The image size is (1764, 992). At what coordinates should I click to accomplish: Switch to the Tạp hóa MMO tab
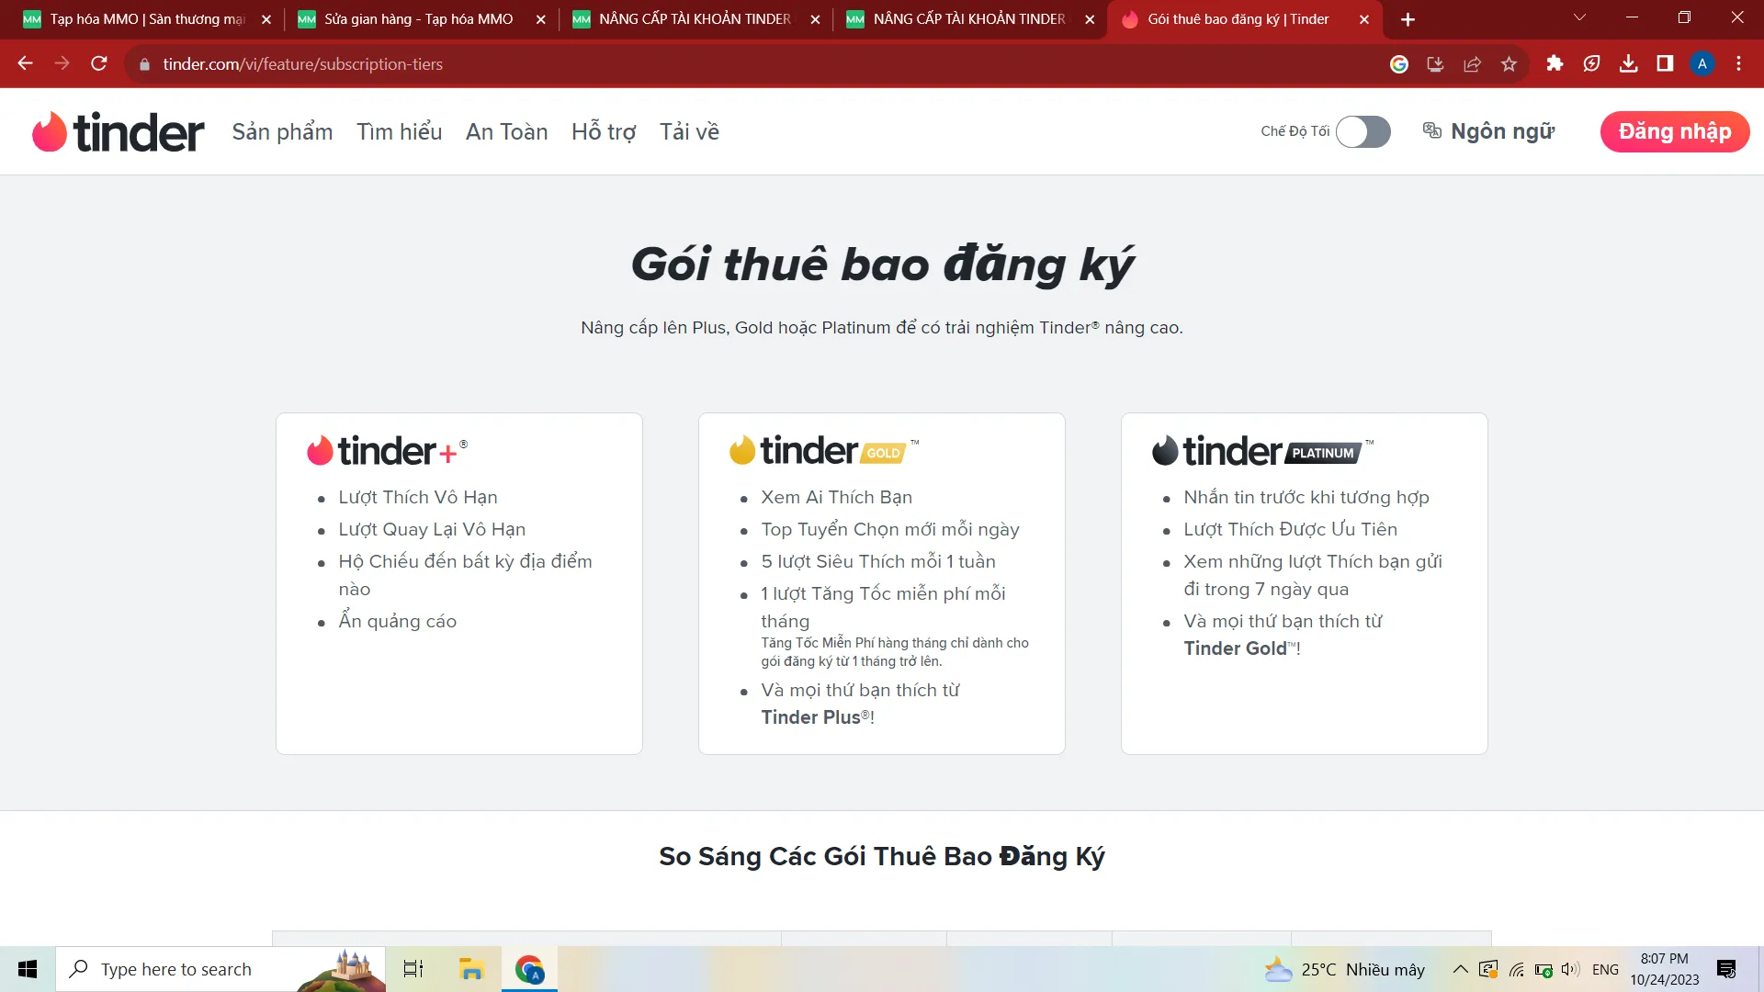pos(147,19)
